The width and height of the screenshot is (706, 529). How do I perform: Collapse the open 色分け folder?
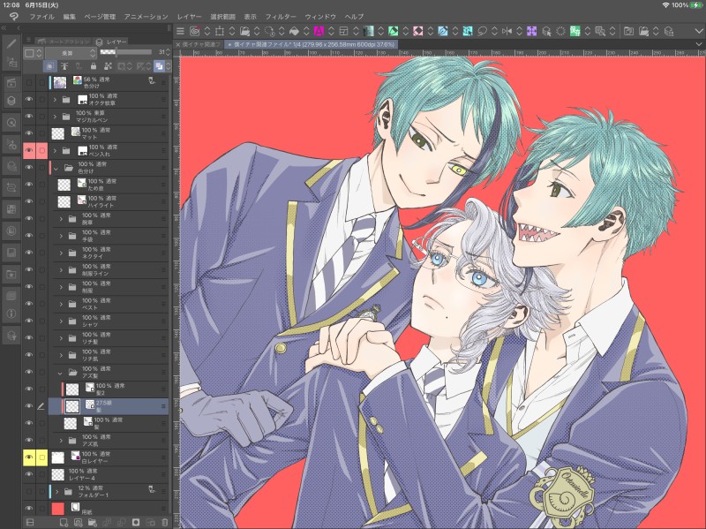click(x=56, y=168)
